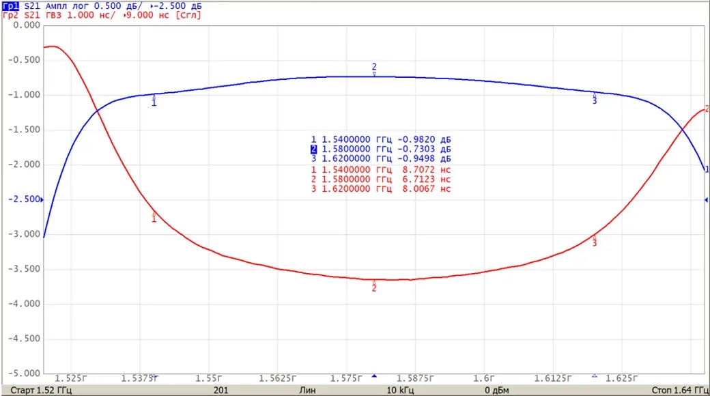
Task: Click the 1.525Г frequency axis label
Action: point(70,378)
